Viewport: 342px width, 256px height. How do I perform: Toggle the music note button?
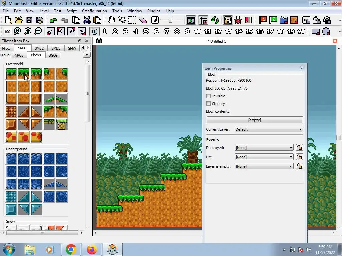(155, 20)
